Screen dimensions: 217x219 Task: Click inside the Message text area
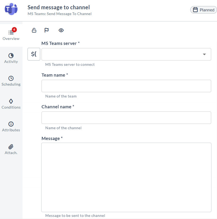click(x=126, y=177)
